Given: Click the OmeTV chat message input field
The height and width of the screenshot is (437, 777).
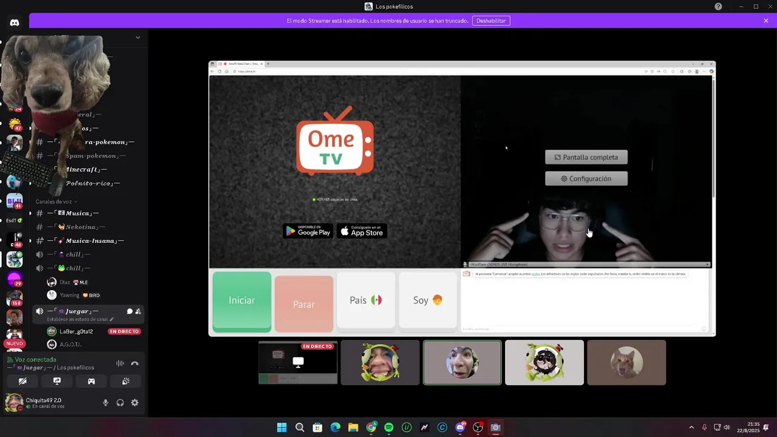Looking at the screenshot, I should coord(582,329).
